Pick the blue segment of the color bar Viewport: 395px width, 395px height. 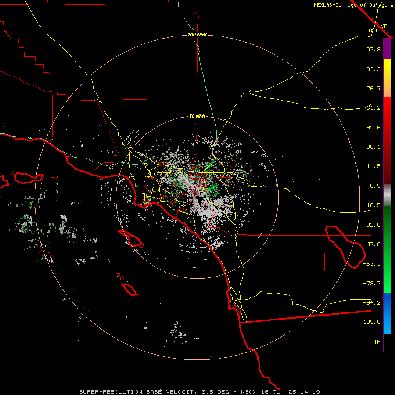(x=388, y=313)
